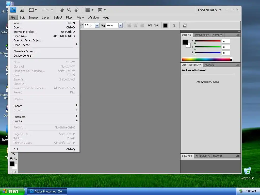
Task: Select the Hand tool icon
Action: [x=62, y=10]
